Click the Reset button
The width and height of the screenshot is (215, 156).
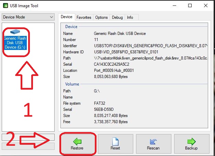coord(115,144)
